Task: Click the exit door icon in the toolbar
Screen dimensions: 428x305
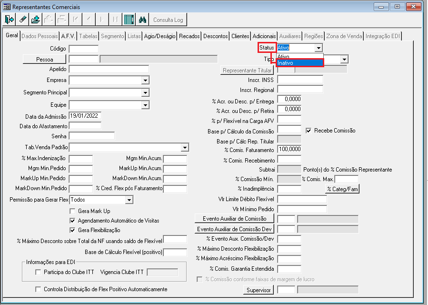Action: pyautogui.click(x=9, y=20)
